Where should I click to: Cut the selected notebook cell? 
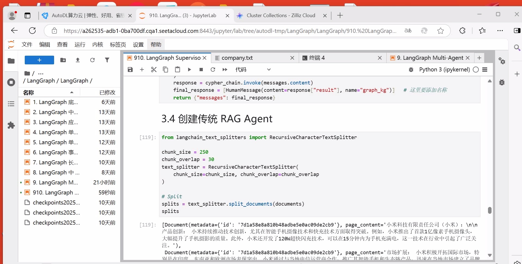[154, 70]
